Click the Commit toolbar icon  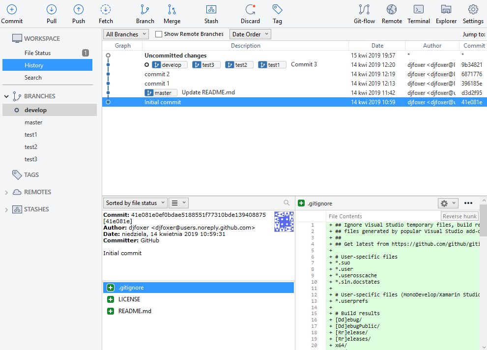(x=12, y=10)
